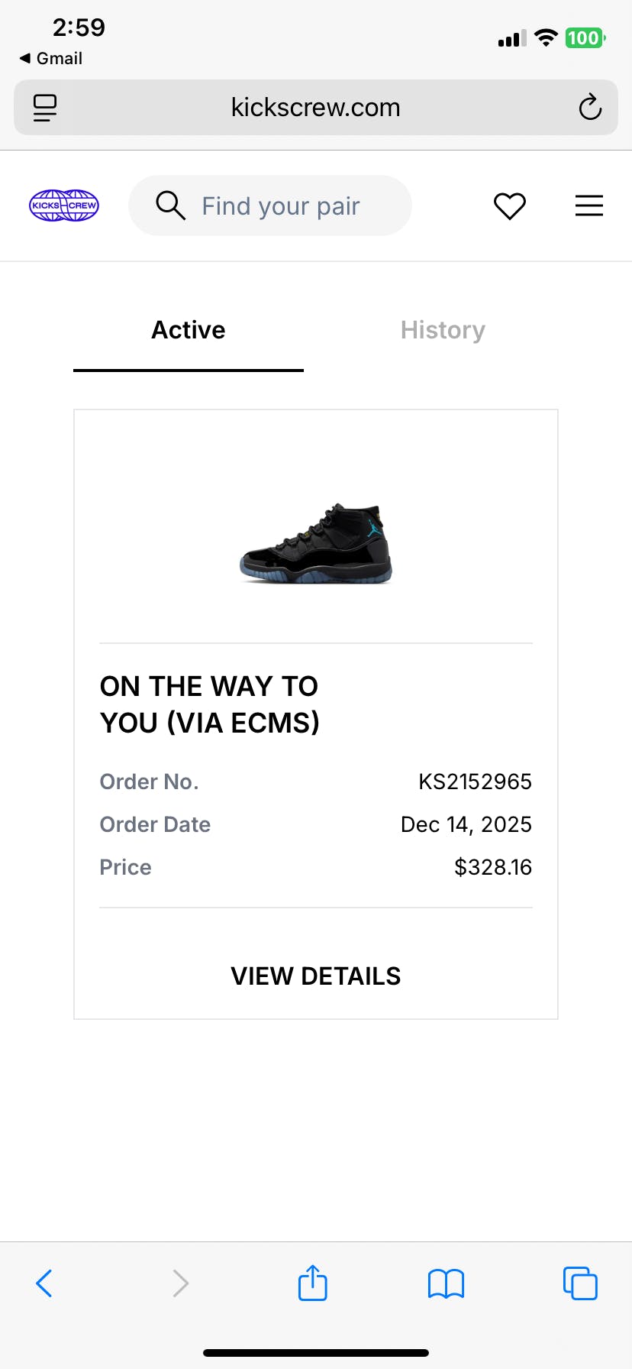632x1369 pixels.
Task: Tap the kickscrew.com address bar
Action: (x=315, y=108)
